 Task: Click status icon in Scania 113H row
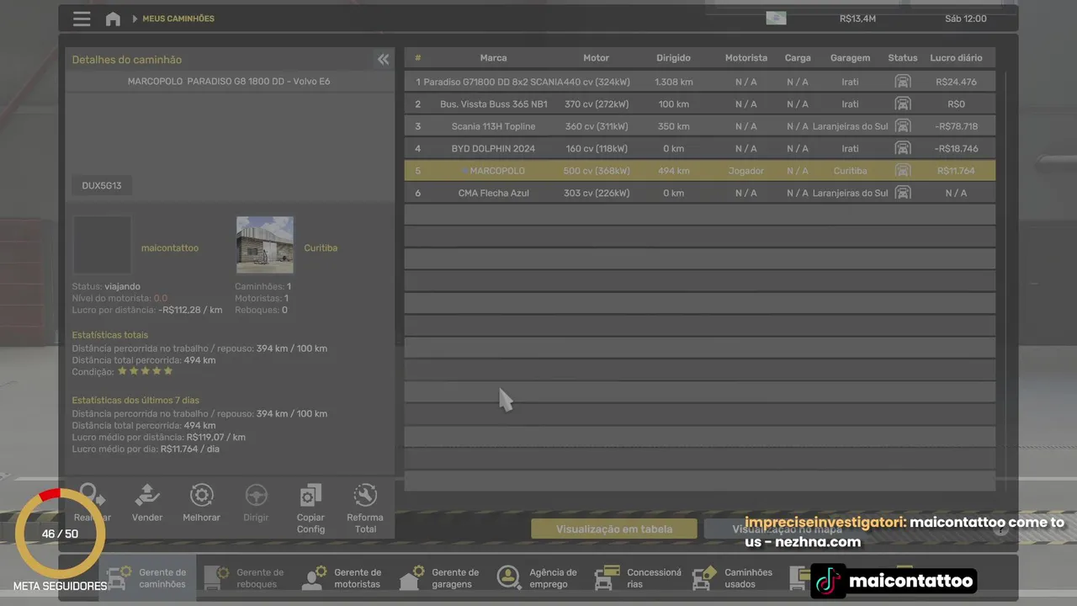point(903,126)
